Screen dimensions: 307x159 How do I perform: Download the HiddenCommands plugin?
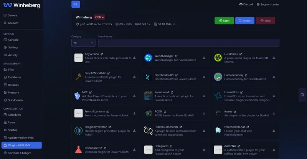coord(204,131)
